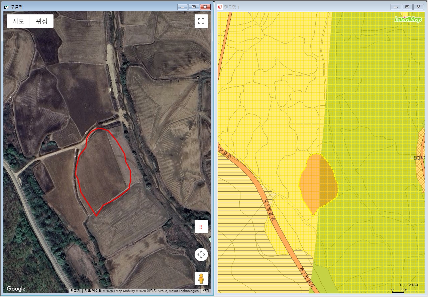Viewport: 428px width, 297px height.
Task: Open the 단축키 keyboard shortcuts link
Action: tap(75, 291)
